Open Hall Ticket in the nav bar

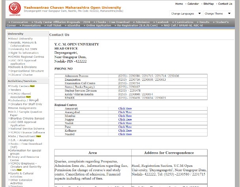click(x=54, y=25)
